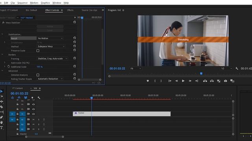Viewport: 252px width, 141px height.
Task: Open the Sequence menu
Action: click(x=22, y=3)
